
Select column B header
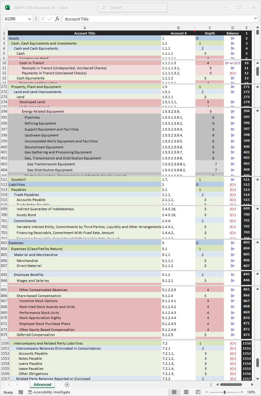click(178, 28)
